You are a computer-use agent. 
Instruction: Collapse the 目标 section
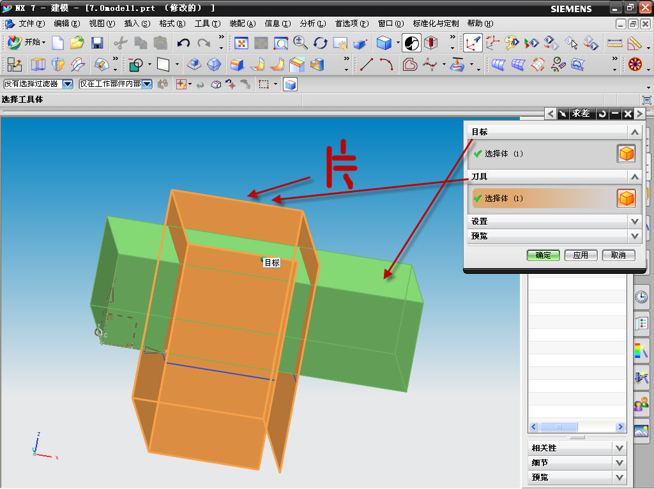click(x=634, y=132)
